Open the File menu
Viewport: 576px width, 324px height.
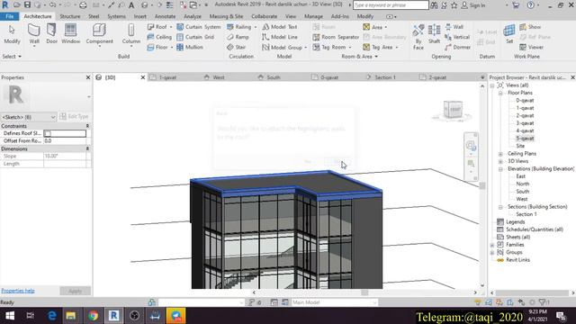pos(10,16)
